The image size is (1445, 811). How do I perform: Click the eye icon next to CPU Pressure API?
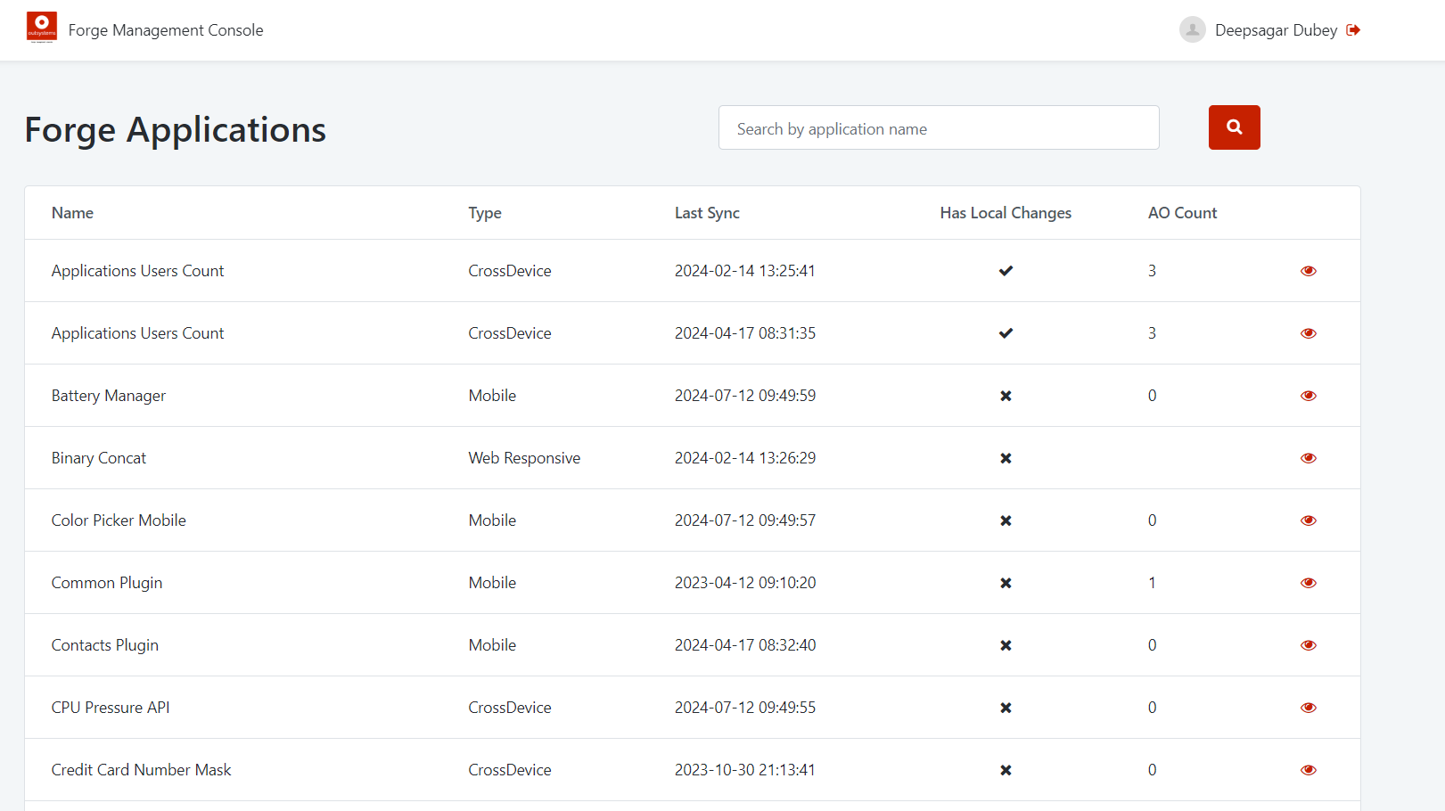[x=1308, y=707]
